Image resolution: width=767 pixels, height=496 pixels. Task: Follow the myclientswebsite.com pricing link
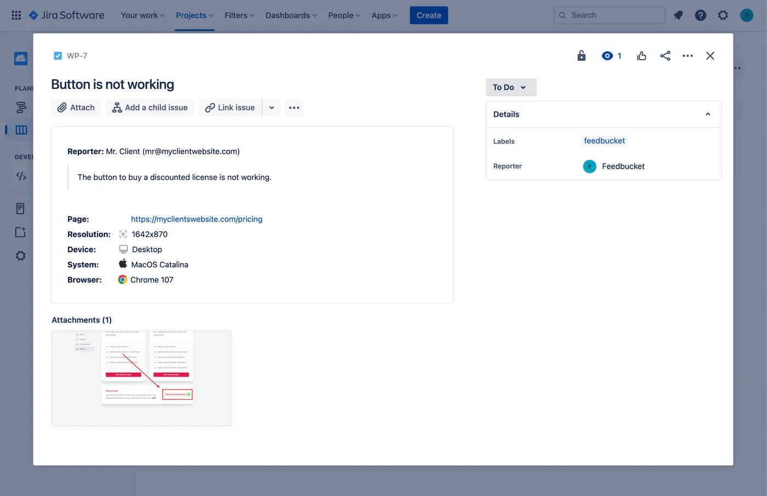click(197, 219)
